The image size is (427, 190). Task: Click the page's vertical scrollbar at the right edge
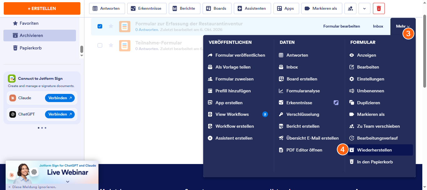click(424, 51)
